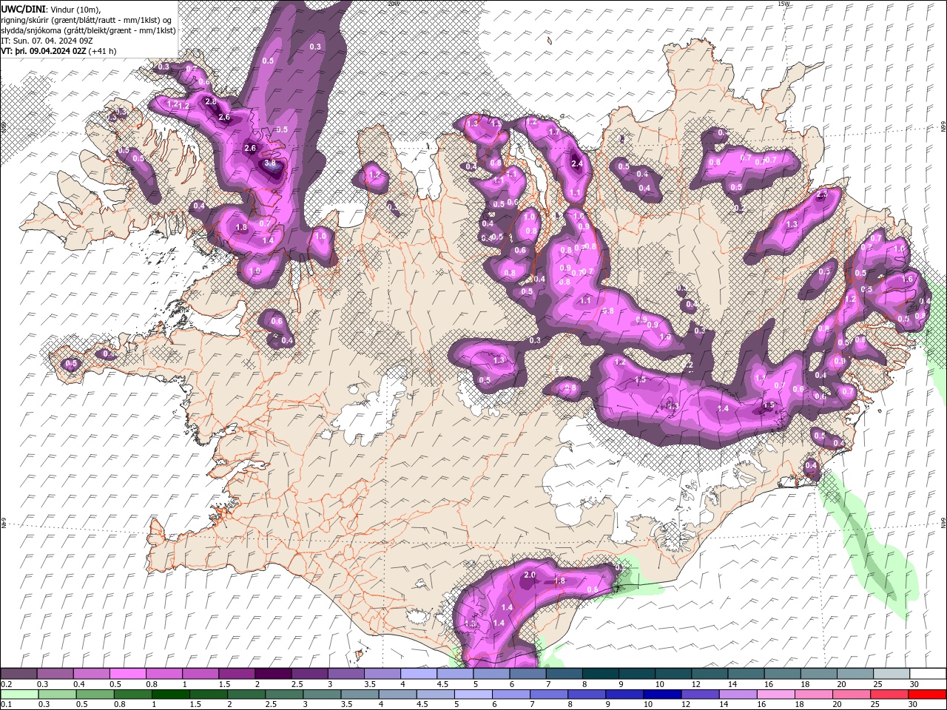Viewport: 947px width, 710px height.
Task: Select the 2.0 precipitation value on south coast
Action: pos(530,575)
